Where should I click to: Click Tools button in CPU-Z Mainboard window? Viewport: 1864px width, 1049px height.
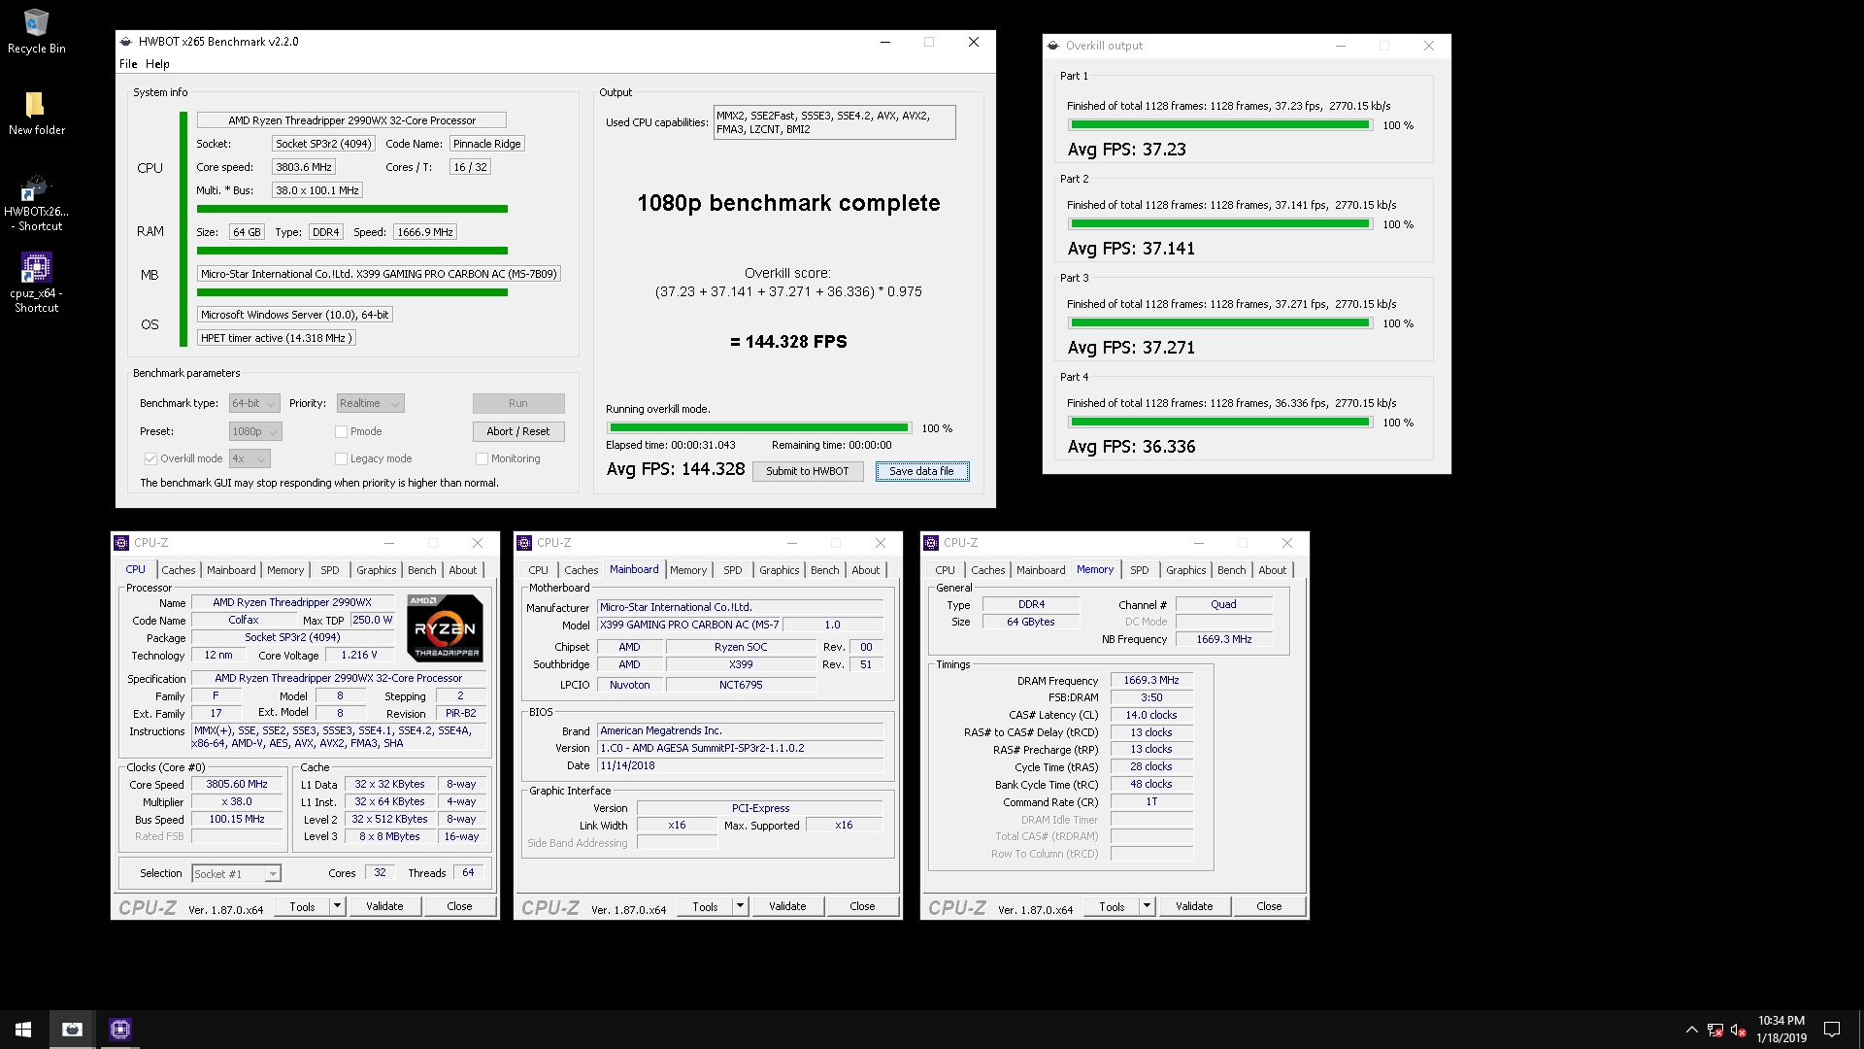tap(706, 906)
